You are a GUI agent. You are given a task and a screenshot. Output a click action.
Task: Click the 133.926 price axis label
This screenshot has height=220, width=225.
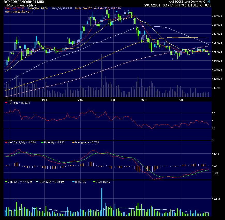(x=217, y=70)
